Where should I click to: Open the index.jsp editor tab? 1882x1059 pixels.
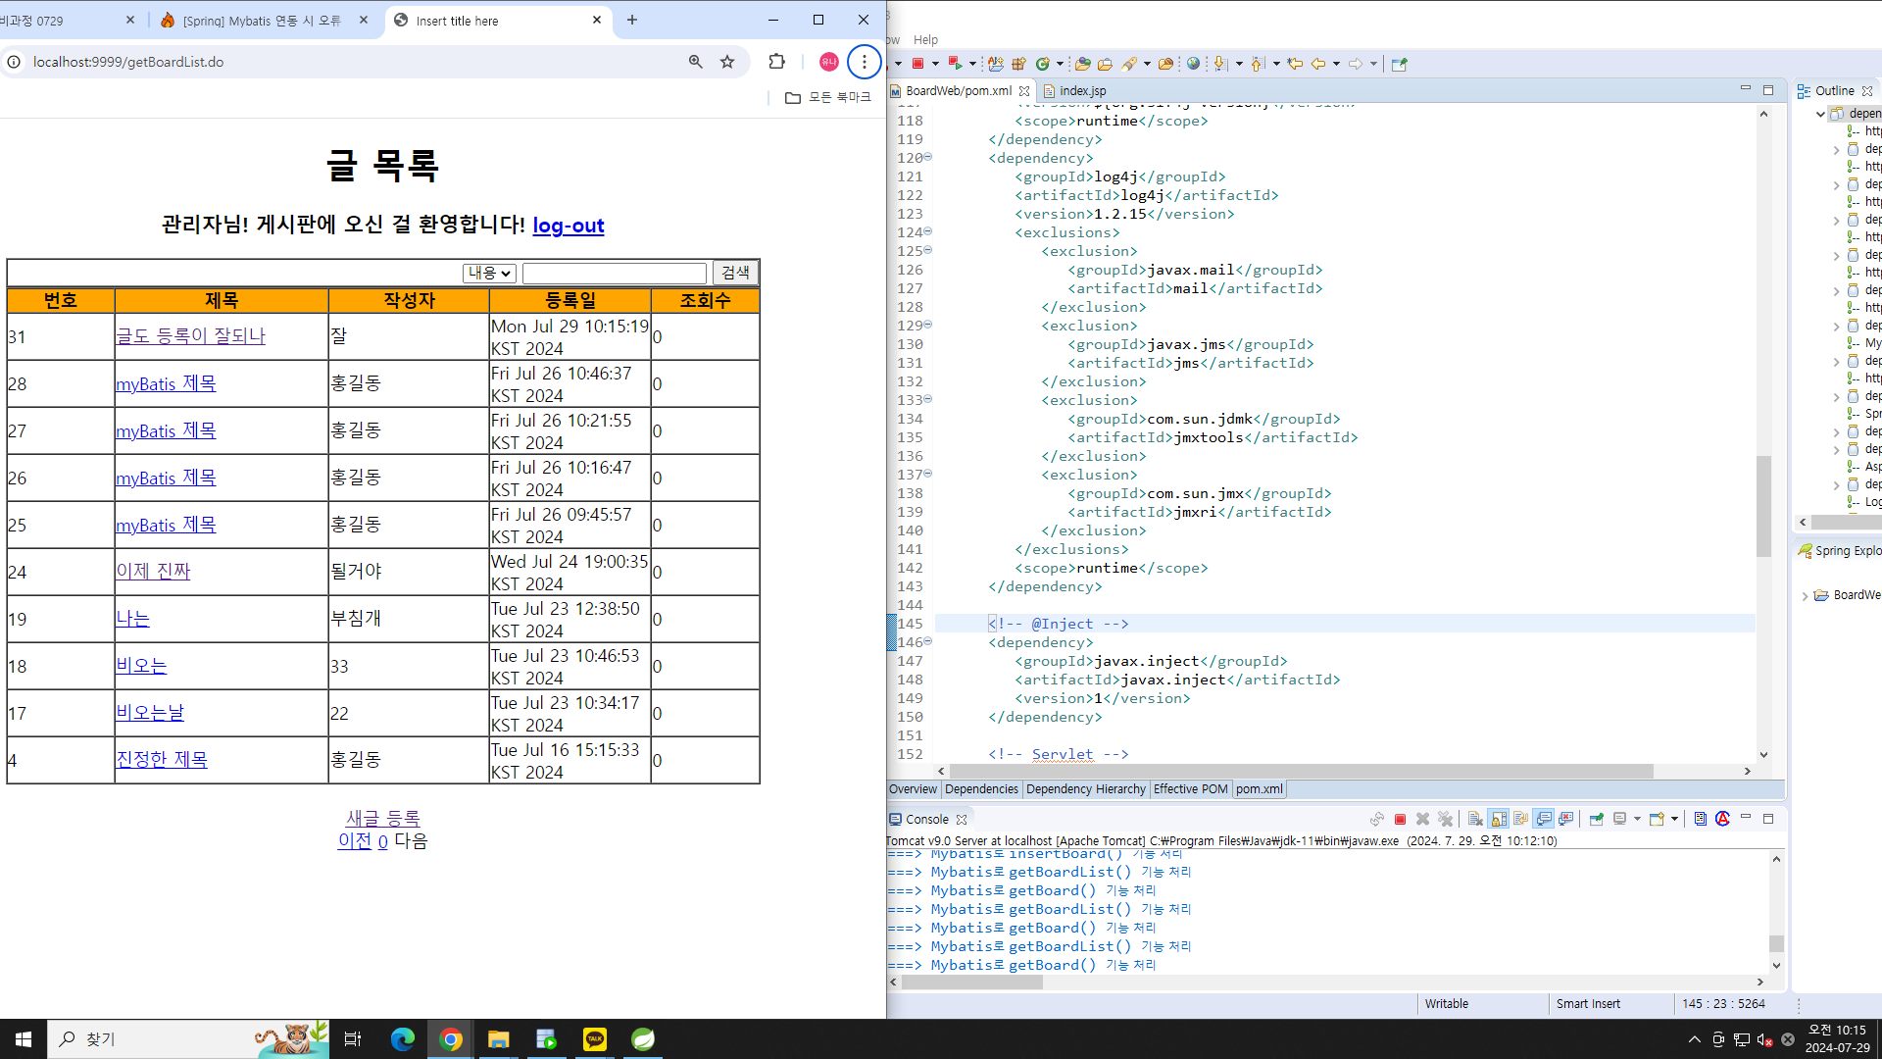[1081, 90]
